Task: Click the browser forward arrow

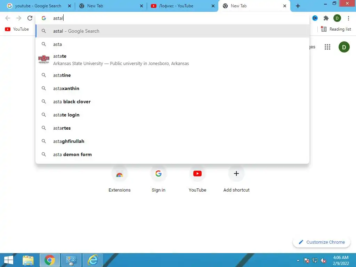Action: (19, 18)
